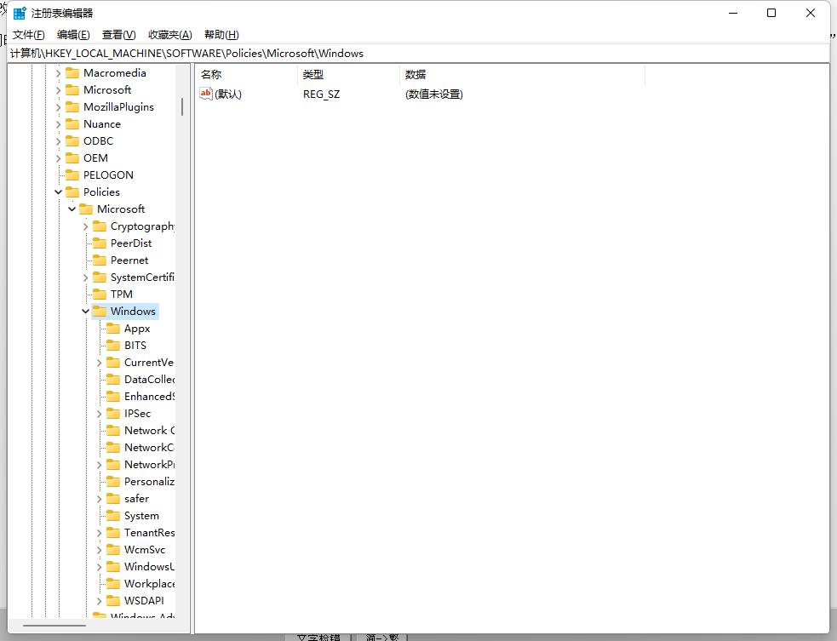
Task: Click the ODBC folder icon
Action: pyautogui.click(x=72, y=140)
